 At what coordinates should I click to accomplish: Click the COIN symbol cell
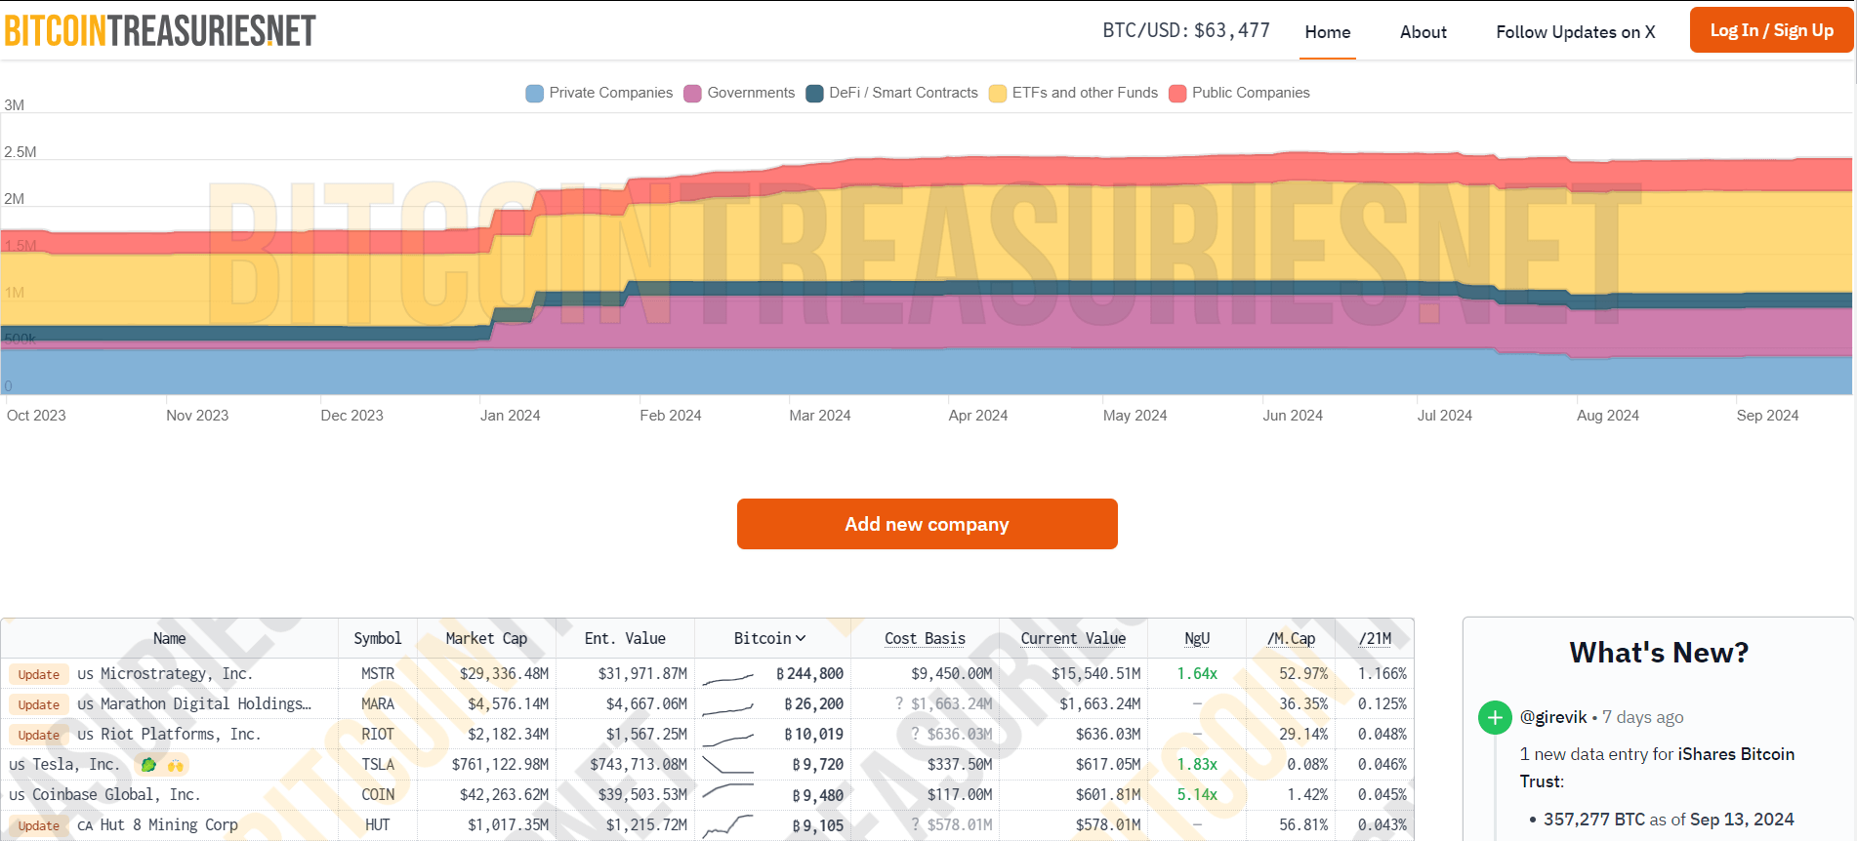point(378,795)
